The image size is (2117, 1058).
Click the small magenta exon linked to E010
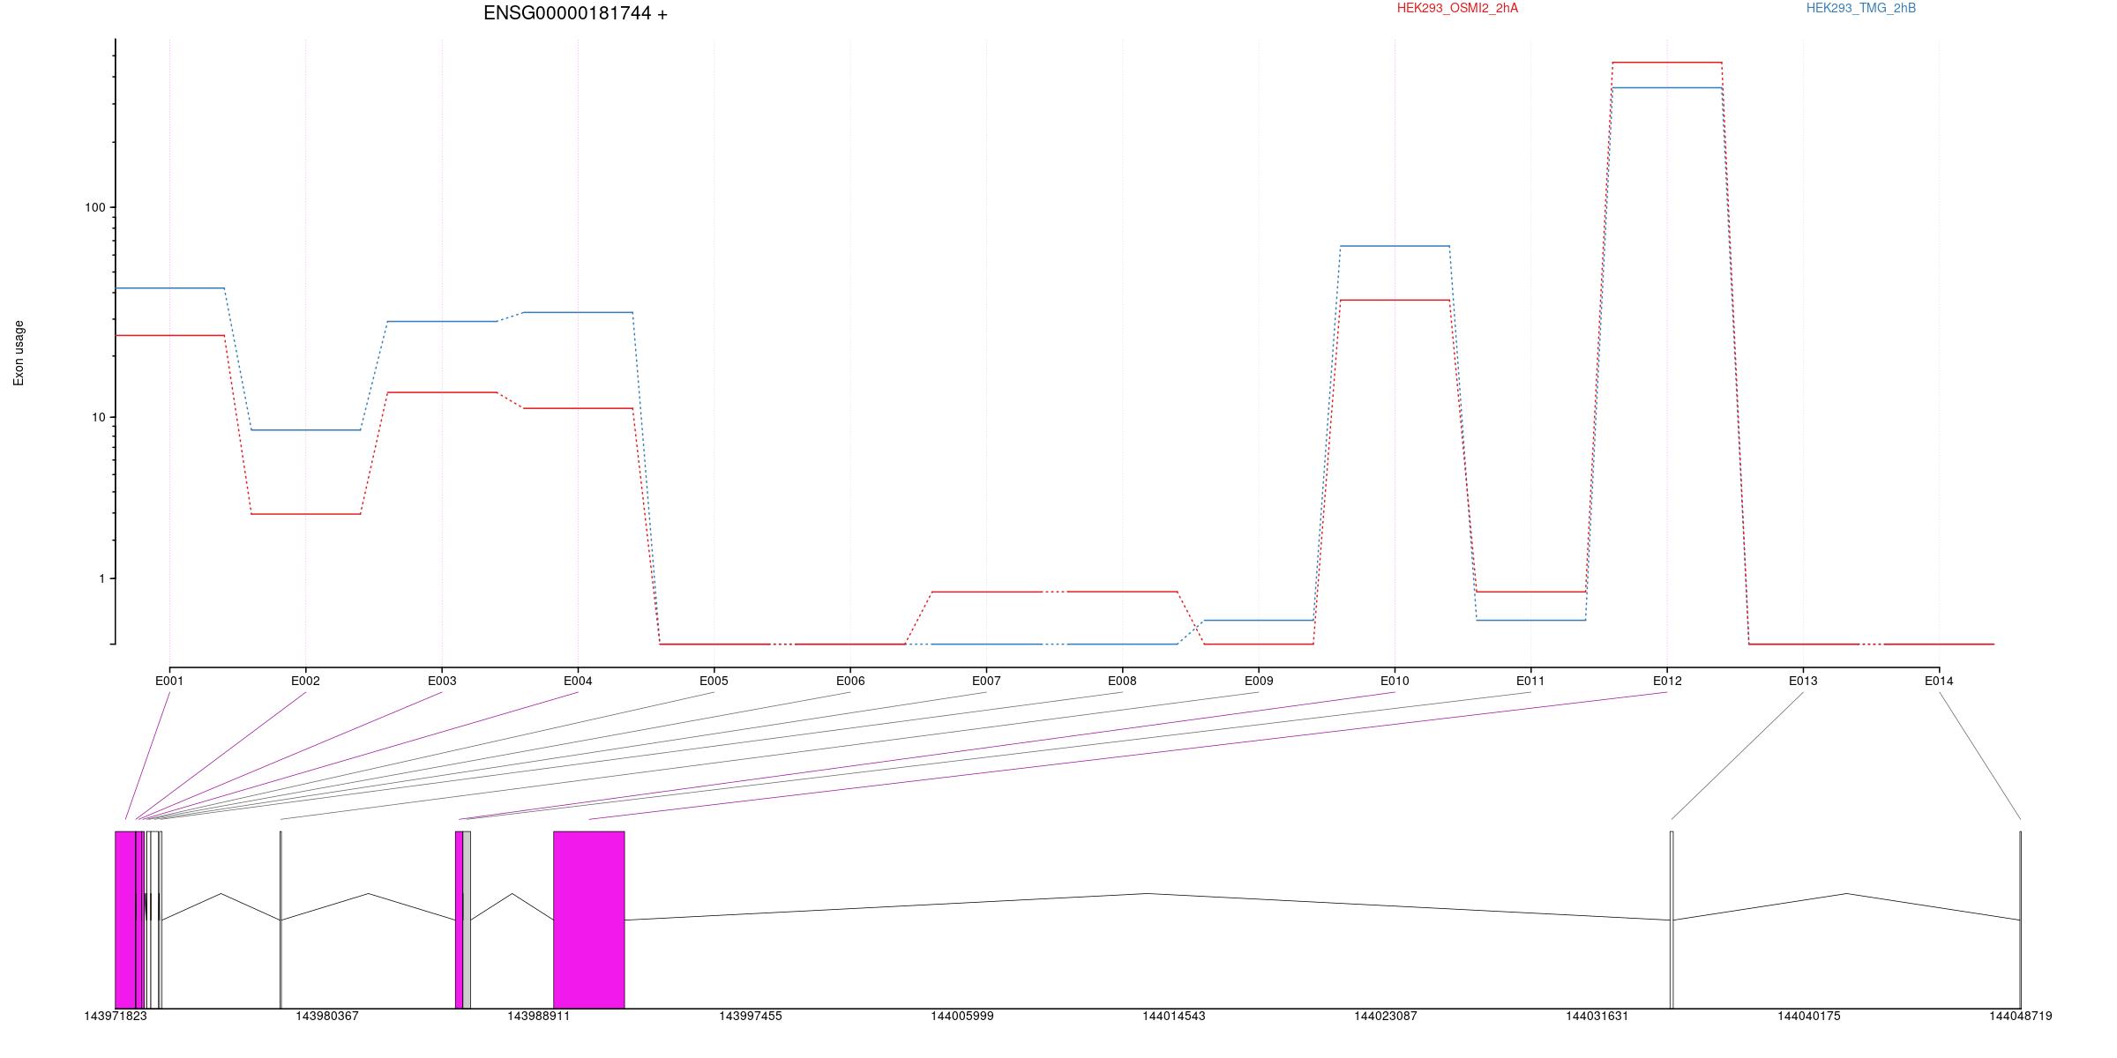click(x=459, y=920)
